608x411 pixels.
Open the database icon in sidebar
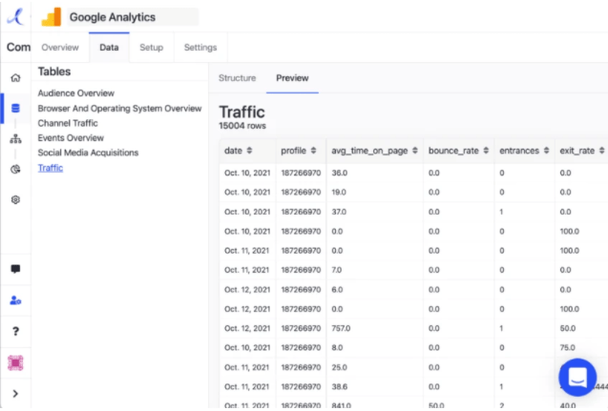[15, 109]
